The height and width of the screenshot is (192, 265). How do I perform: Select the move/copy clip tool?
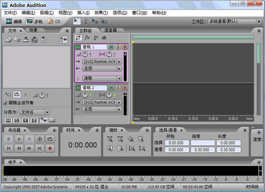(x=94, y=21)
